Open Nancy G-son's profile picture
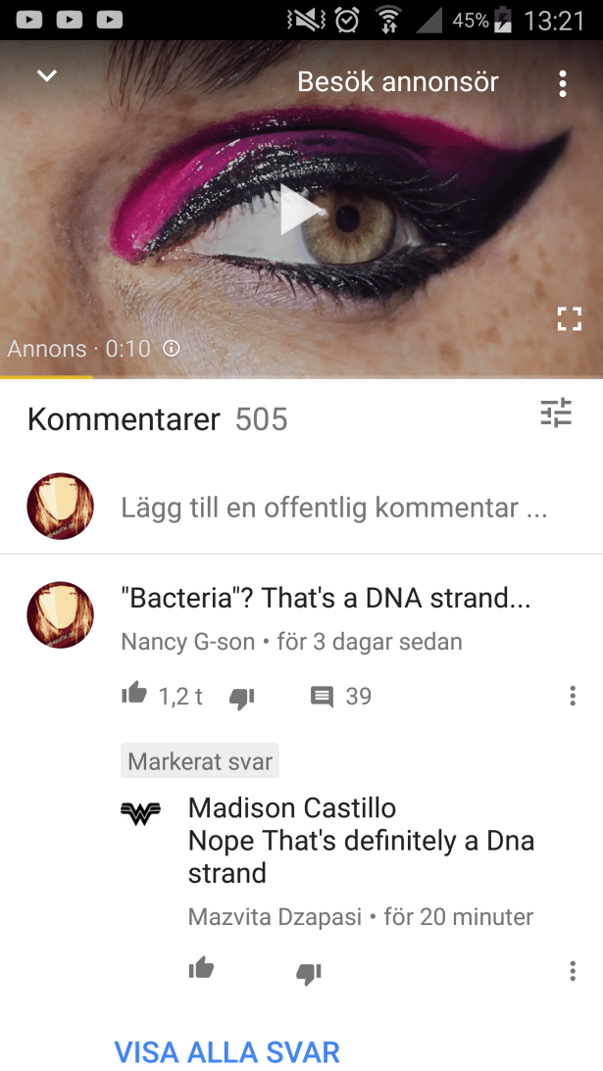Viewport: 603px width, 1071px height. coord(60,614)
